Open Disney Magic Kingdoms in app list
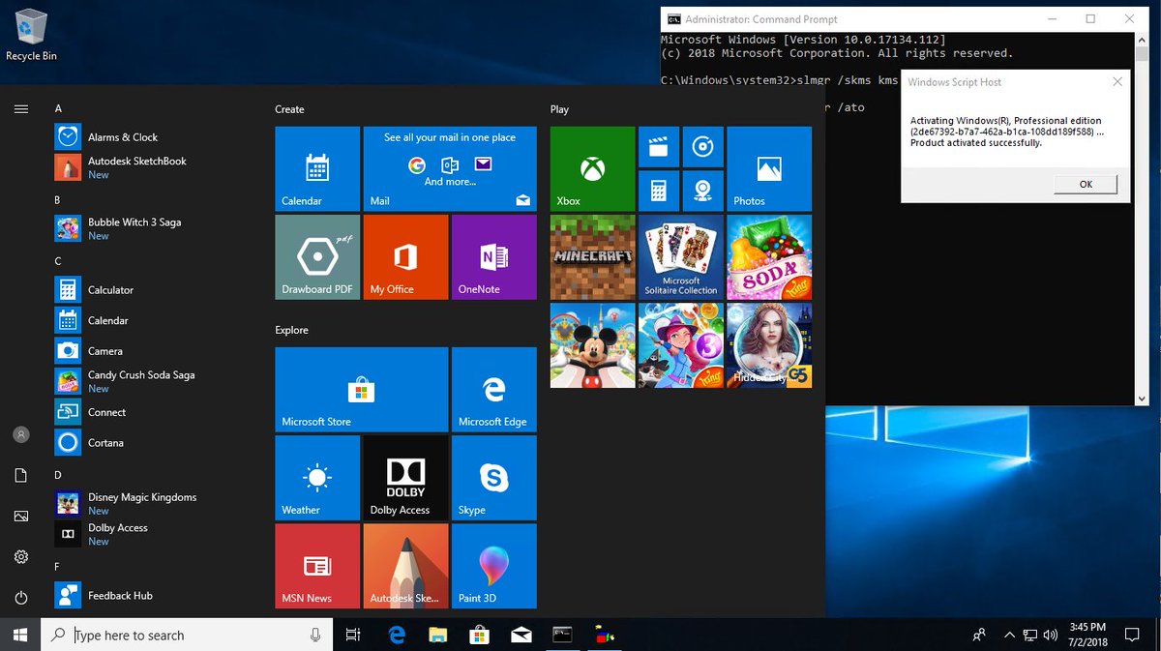The image size is (1161, 651). point(155,503)
